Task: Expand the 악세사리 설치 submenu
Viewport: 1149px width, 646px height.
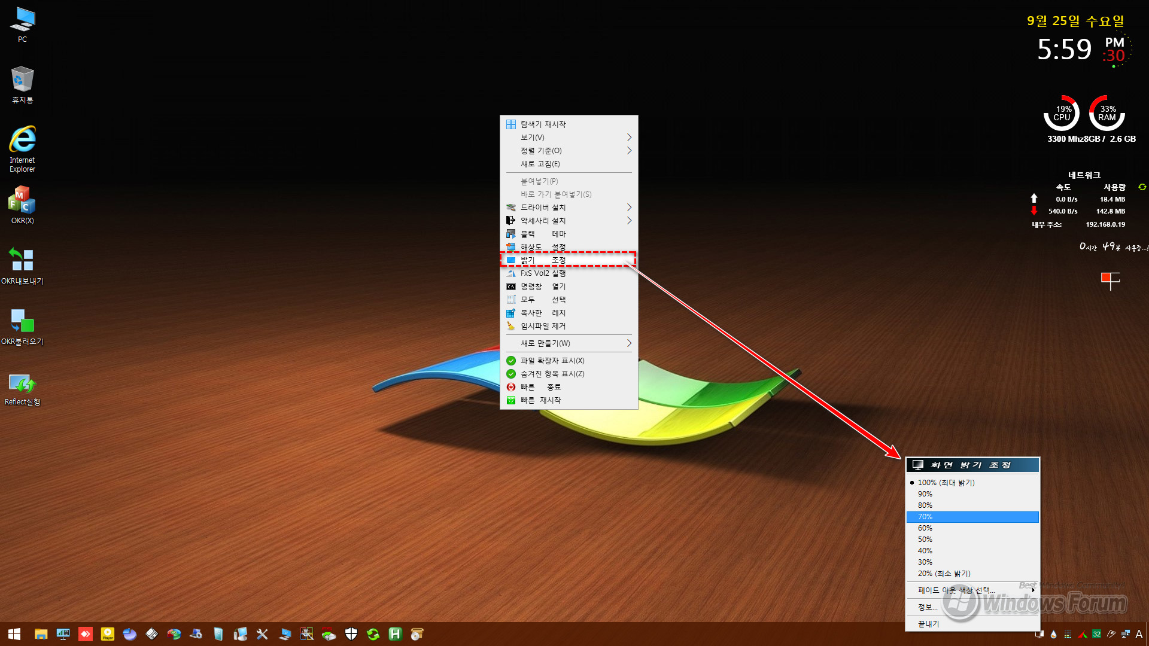Action: [x=569, y=221]
